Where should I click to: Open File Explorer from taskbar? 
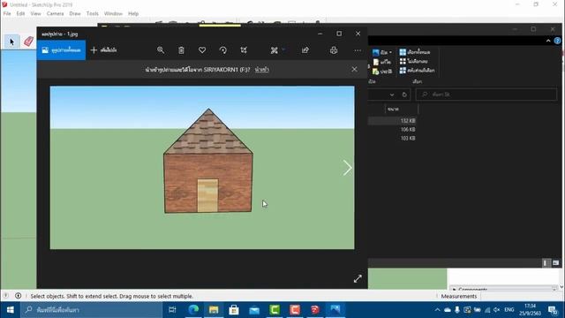[214, 310]
